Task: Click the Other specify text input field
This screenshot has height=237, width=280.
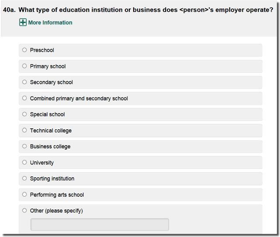Action: point(100,224)
